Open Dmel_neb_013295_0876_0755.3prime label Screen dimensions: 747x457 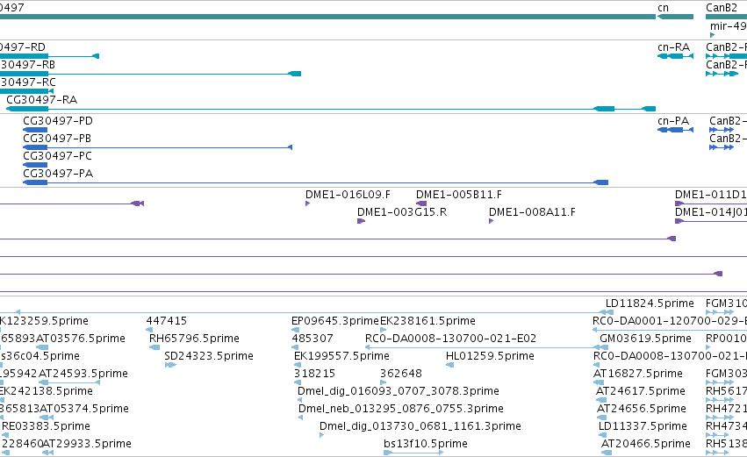(400, 410)
